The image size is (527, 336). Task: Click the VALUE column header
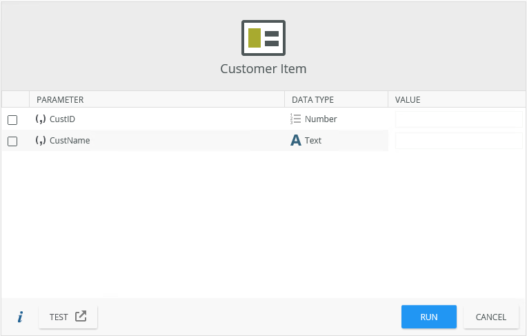tap(408, 100)
